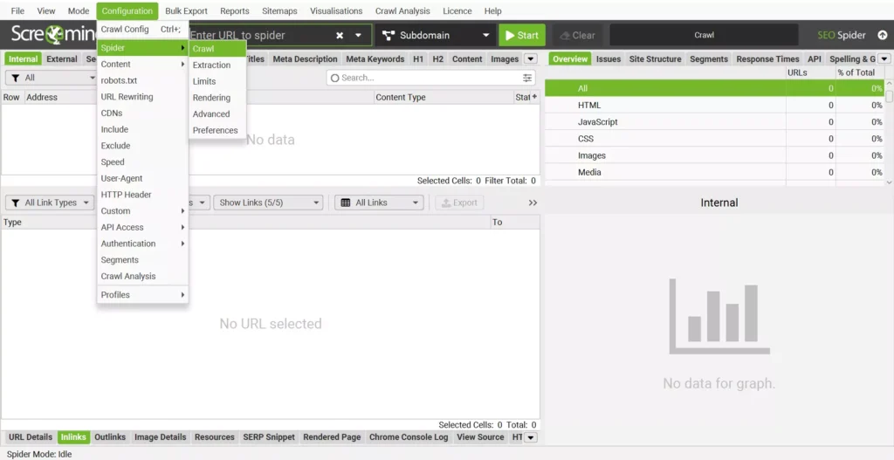
Task: Click the Overview panel scrollbar
Action: point(889,96)
